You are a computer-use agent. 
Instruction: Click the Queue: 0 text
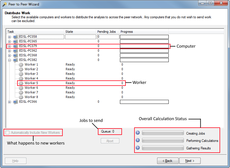pyautogui.click(x=108, y=131)
